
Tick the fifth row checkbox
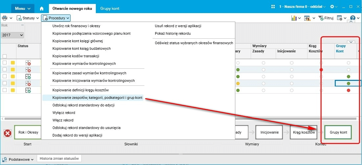pyautogui.click(x=5, y=90)
